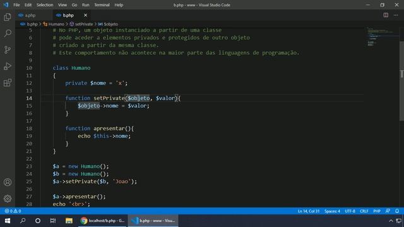Switch to the a.php tab
Screen dimensions: 404x227
tap(30, 15)
